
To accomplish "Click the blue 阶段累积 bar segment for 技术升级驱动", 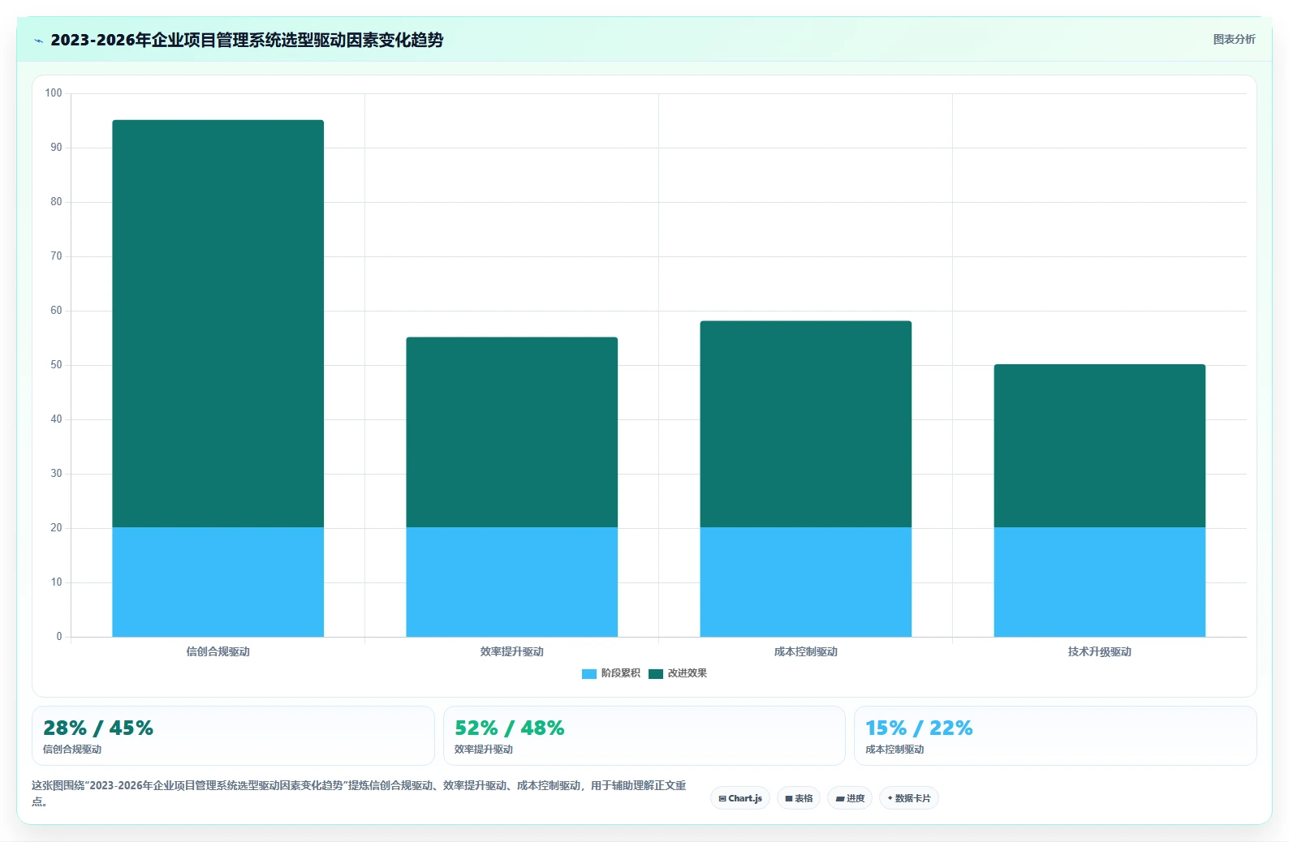I will click(x=1099, y=582).
